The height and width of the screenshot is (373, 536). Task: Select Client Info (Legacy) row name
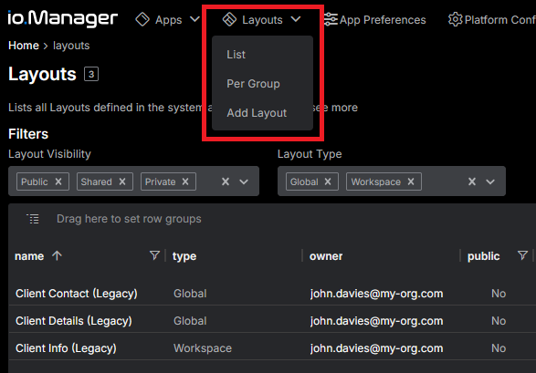66,348
